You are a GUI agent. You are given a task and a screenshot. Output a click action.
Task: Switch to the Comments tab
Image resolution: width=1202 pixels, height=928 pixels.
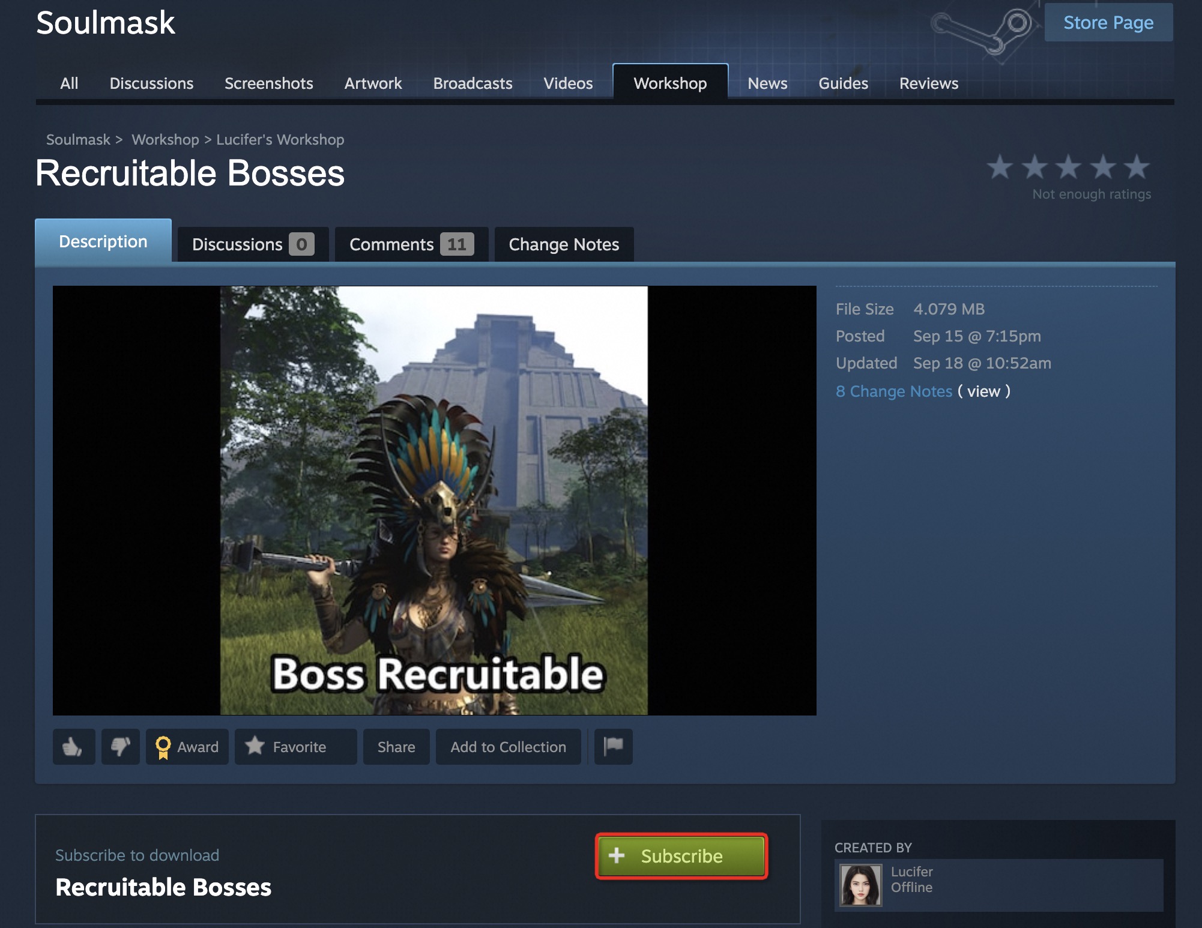pyautogui.click(x=411, y=244)
